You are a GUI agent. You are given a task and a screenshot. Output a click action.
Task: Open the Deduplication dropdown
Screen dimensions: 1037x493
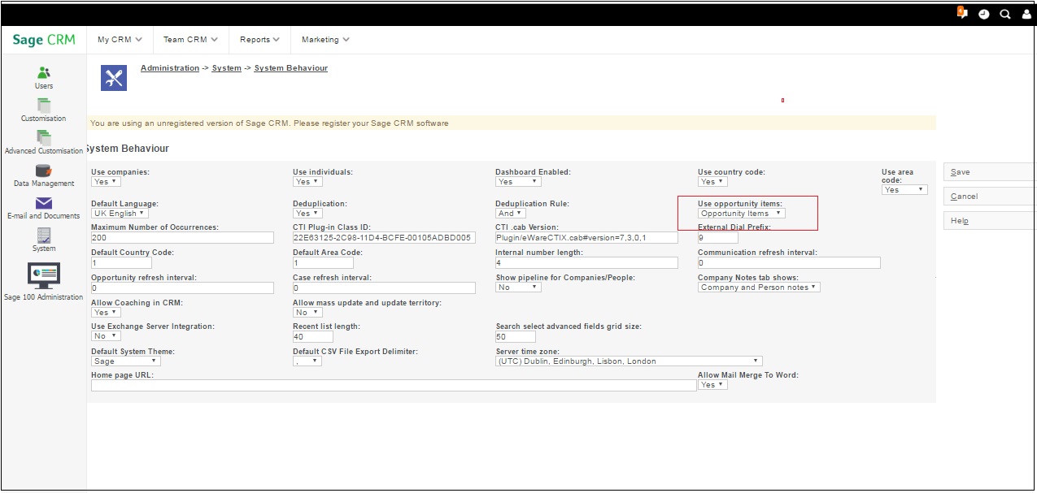tap(307, 214)
